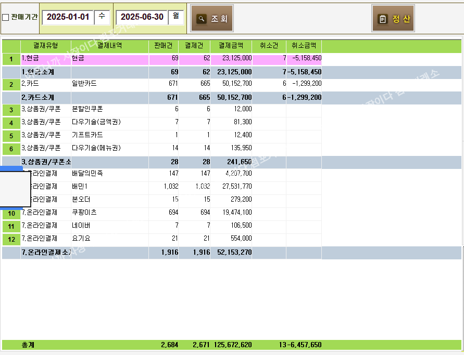The height and width of the screenshot is (355, 464).
Task: Select row number 12 for 요기요
Action: click(x=11, y=239)
